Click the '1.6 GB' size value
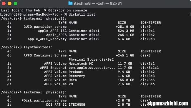This screenshot has width=191, height=108. (124, 76)
